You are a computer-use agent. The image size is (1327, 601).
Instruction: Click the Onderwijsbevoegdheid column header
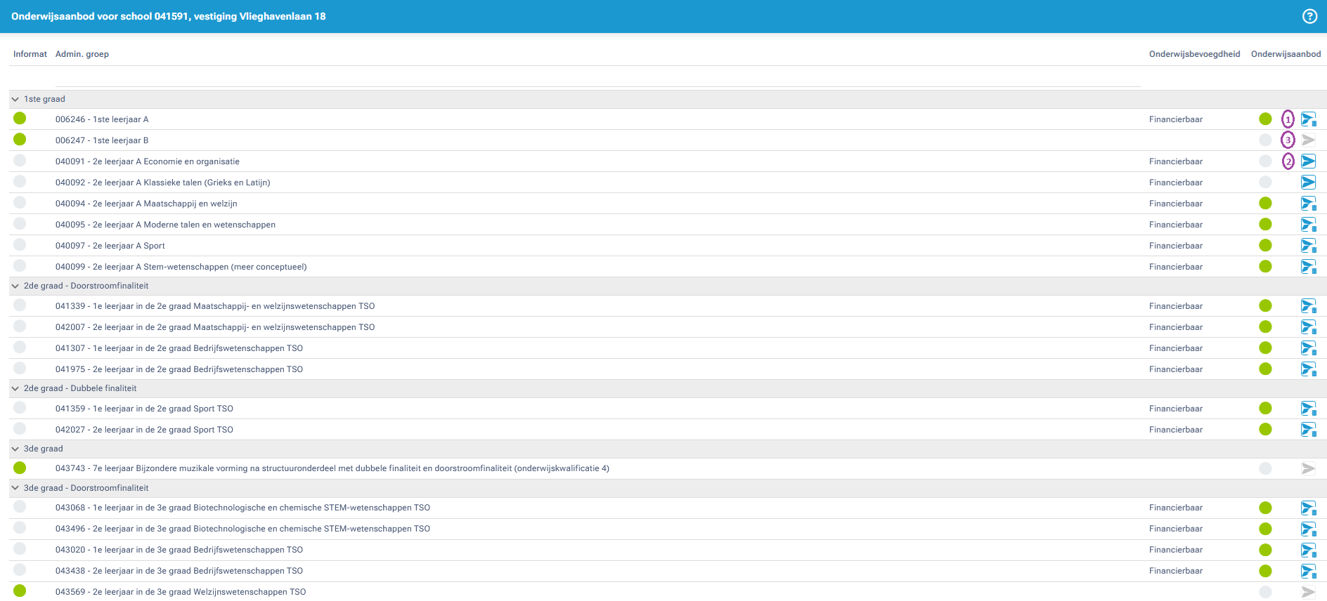[1194, 54]
